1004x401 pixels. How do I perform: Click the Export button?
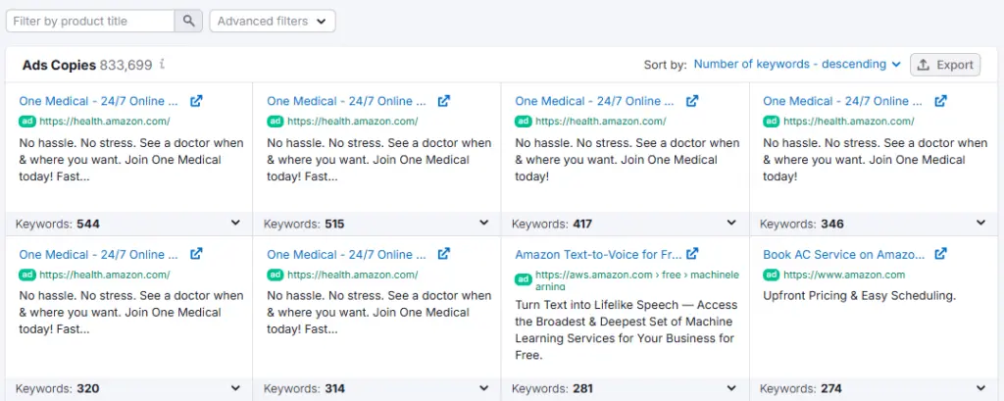pos(944,65)
